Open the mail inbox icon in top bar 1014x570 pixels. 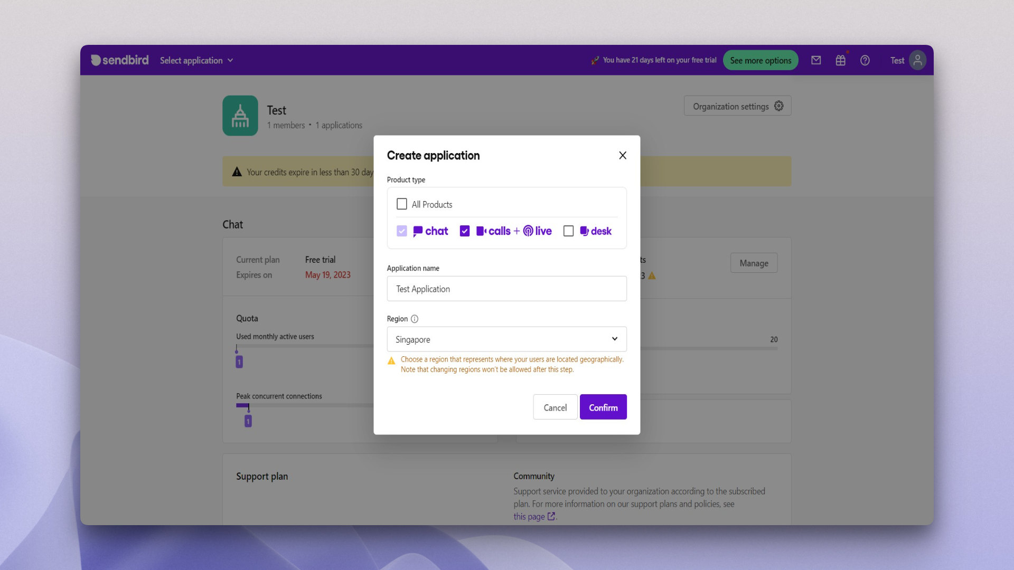[x=816, y=60]
